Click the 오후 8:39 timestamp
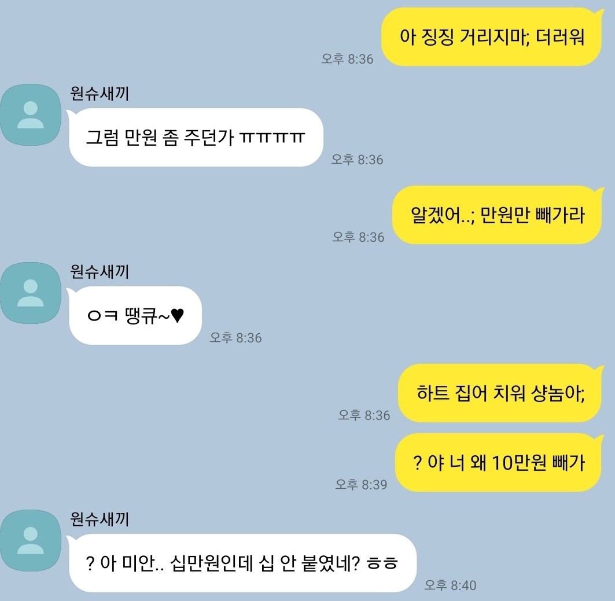This screenshot has height=601, width=615. coord(361,485)
